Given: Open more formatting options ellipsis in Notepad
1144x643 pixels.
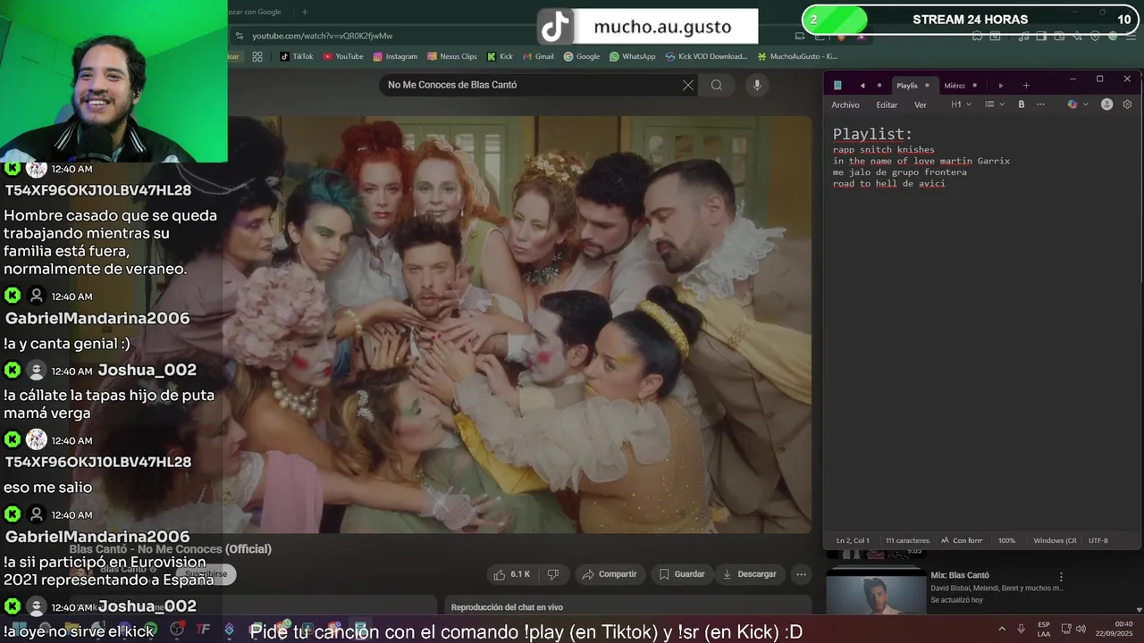Looking at the screenshot, I should click(1040, 104).
